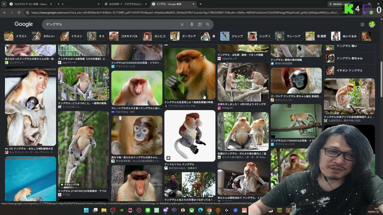Viewport: 383px width, 215px height.
Task: Switch to the X browser tab
Action: pos(78,4)
